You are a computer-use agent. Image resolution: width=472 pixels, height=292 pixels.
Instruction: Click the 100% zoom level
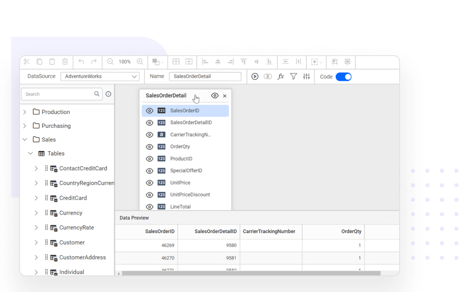click(x=125, y=62)
